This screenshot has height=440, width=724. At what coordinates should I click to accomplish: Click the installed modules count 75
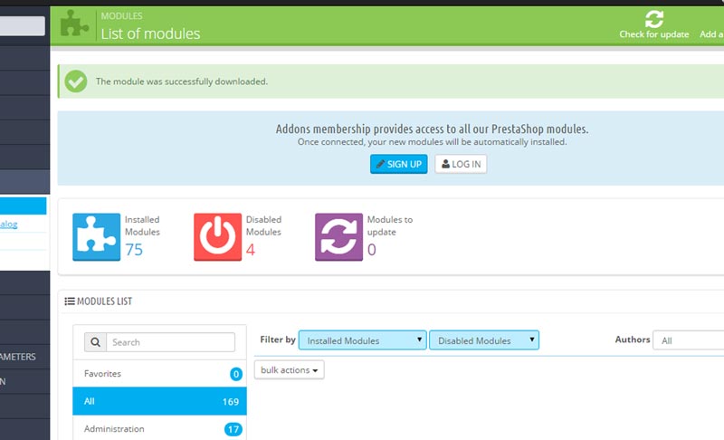point(134,250)
